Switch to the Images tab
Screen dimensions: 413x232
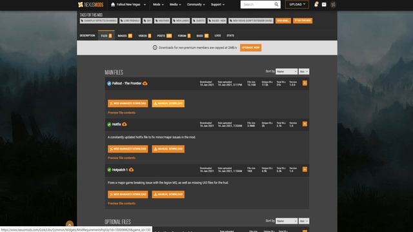pos(125,35)
